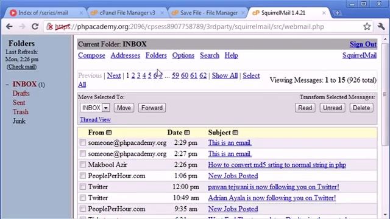Open the Chrome wrench settings menu

pos(381,26)
